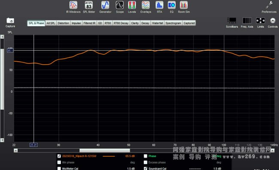The height and width of the screenshot is (170, 279).
Task: Click the horizontal frequency scrollbar thumb
Action: click(105, 150)
